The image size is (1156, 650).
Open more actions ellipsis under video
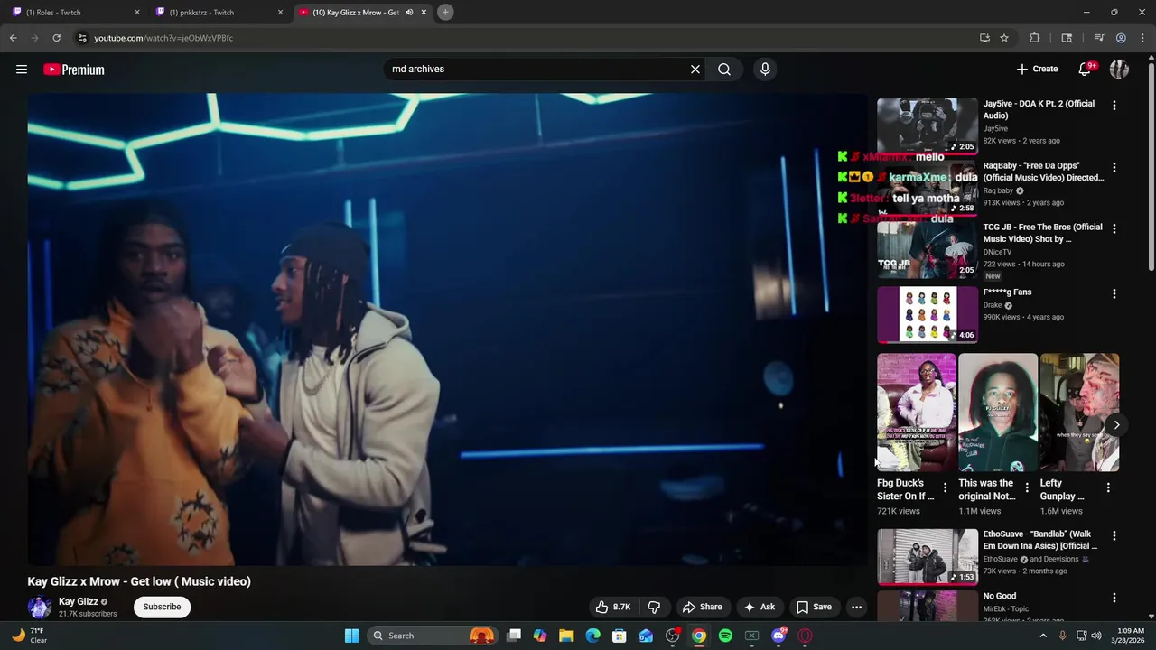tap(856, 607)
